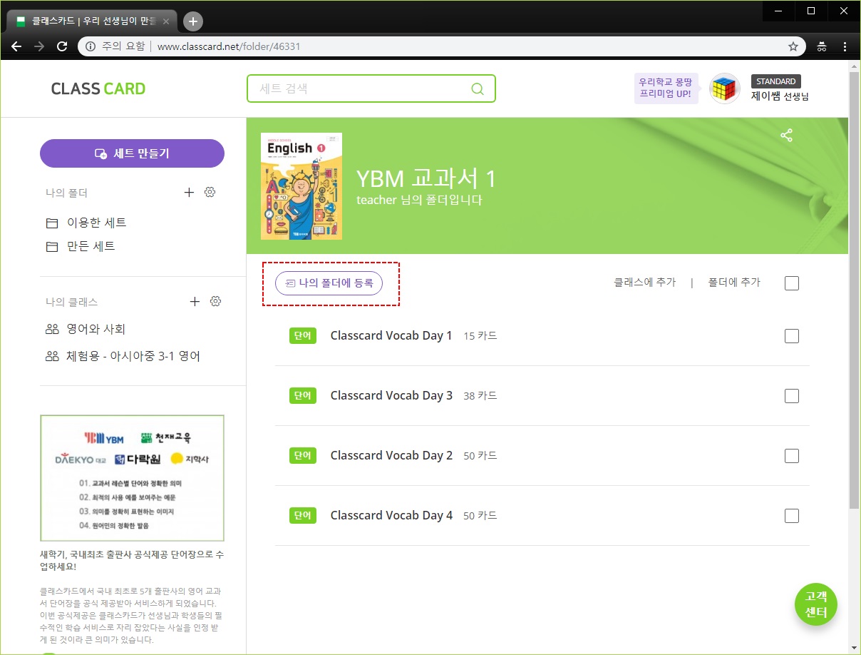The width and height of the screenshot is (861, 655).
Task: Open Classcard Vocab Day 3 set
Action: click(391, 395)
